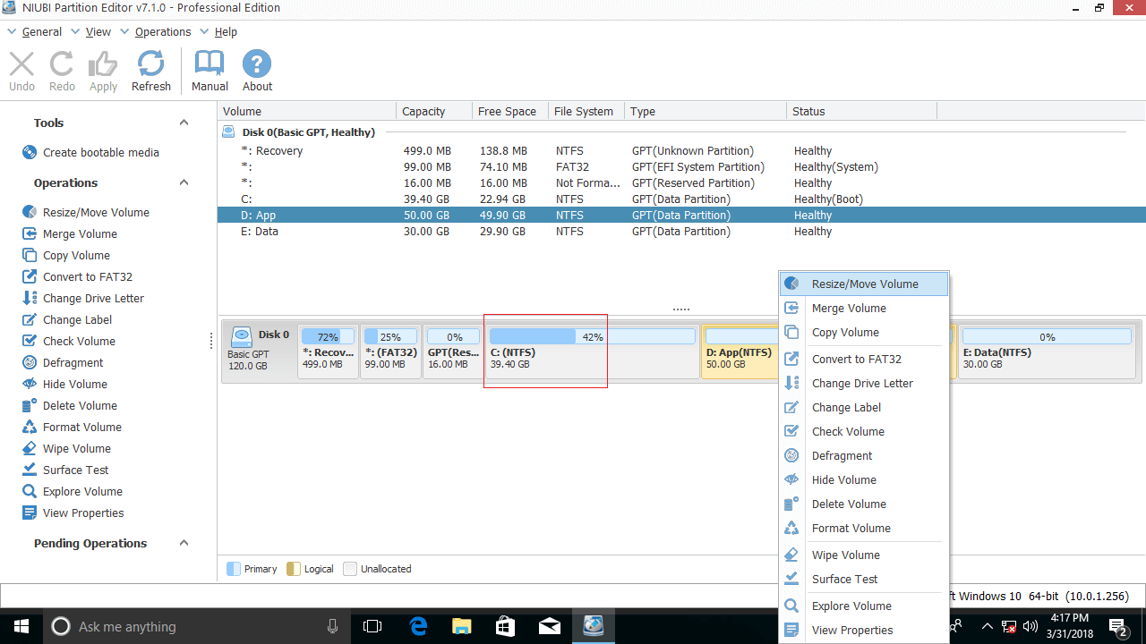
Task: Open File Explorer from the taskbar
Action: coord(461,626)
